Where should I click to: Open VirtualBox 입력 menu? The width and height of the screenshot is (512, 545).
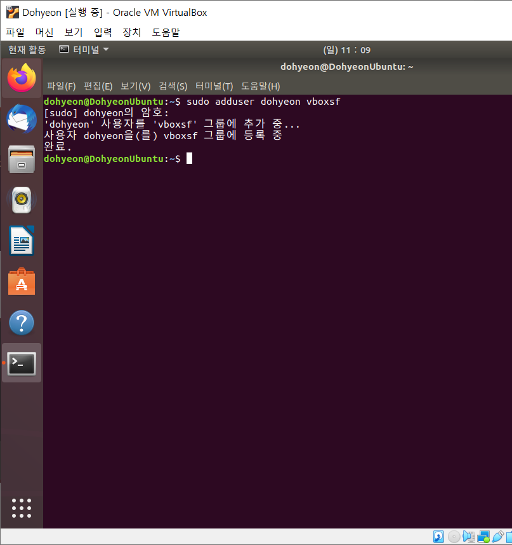tap(103, 32)
